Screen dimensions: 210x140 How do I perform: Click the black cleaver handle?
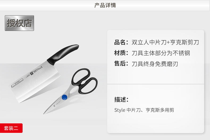point(63,54)
